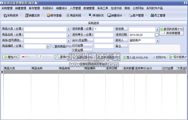Click 还供货商款(F7) repay supplier button
This screenshot has width=188, height=120.
tap(109, 57)
